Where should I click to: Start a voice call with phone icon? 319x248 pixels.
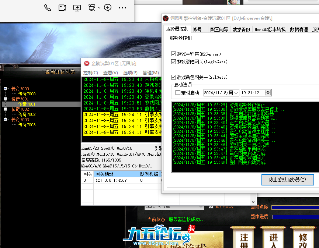click(48, 8)
